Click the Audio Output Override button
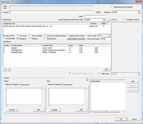 (76, 39)
